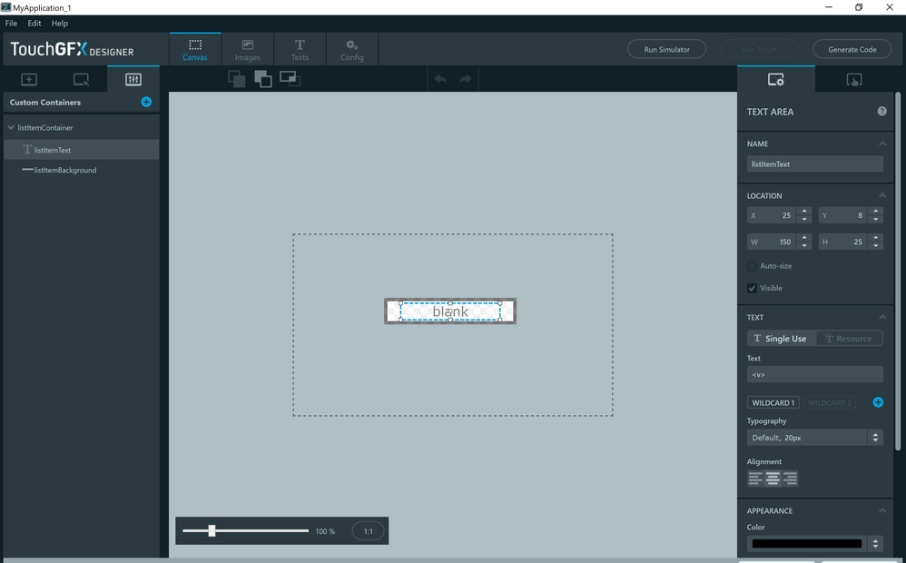This screenshot has width=906, height=563.
Task: Open the screens panel icon
Action: tap(81, 79)
